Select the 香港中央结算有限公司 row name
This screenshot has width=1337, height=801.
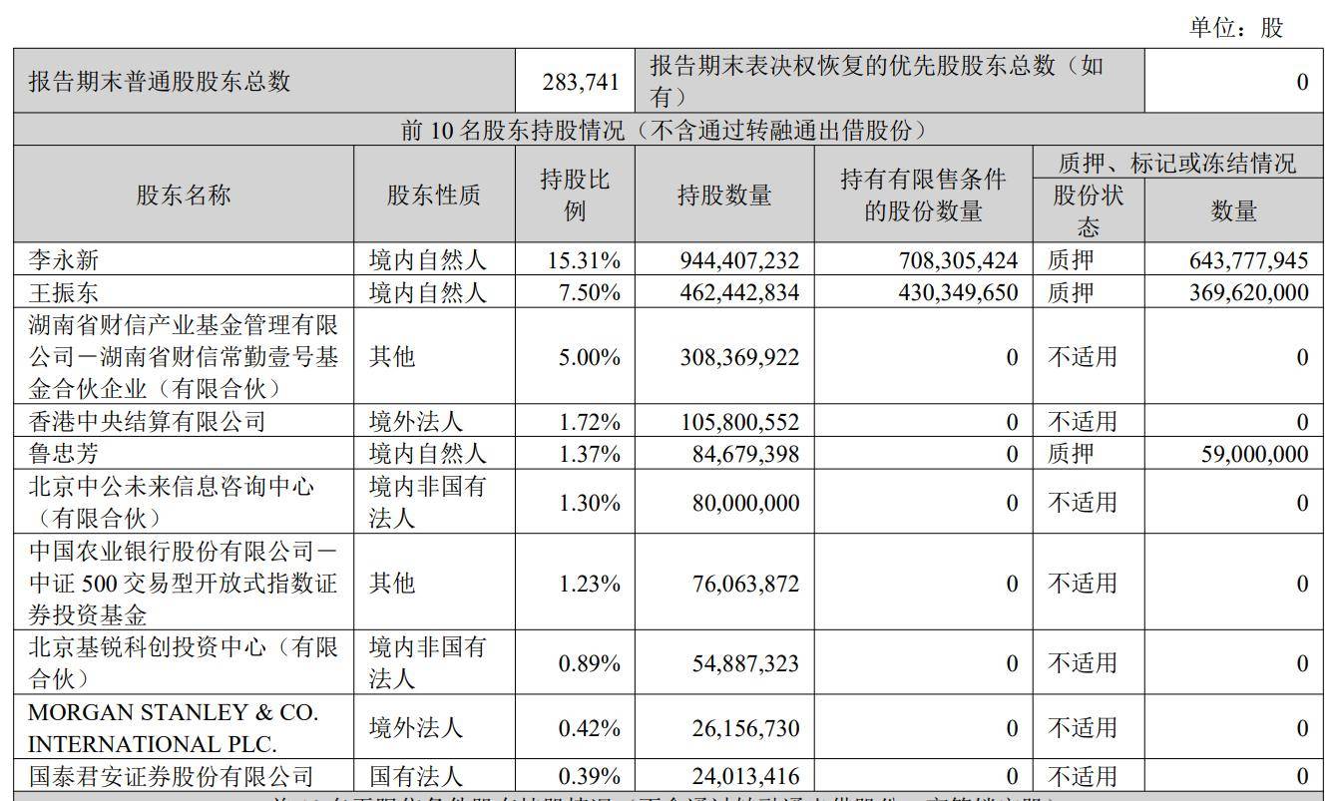tap(147, 421)
